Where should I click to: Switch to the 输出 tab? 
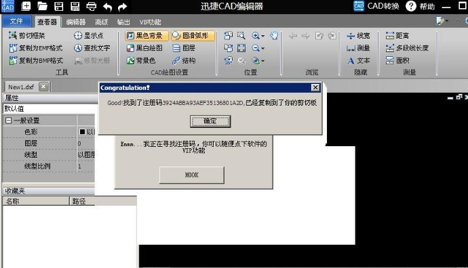pyautogui.click(x=123, y=22)
